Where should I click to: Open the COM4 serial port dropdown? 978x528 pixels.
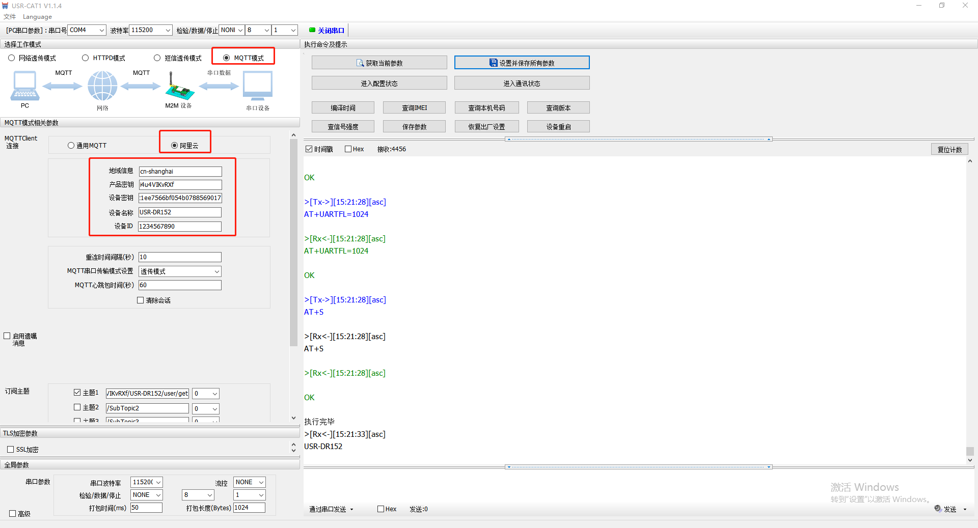(87, 30)
